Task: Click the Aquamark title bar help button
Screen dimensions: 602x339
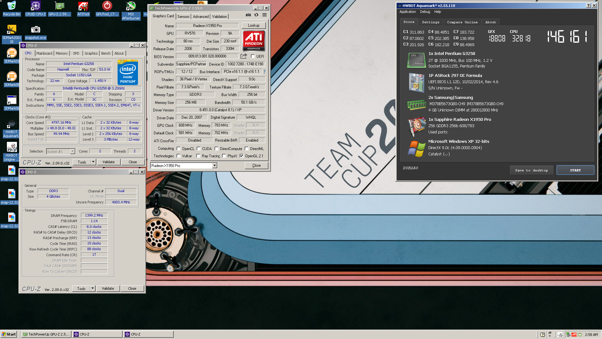Action: click(589, 6)
